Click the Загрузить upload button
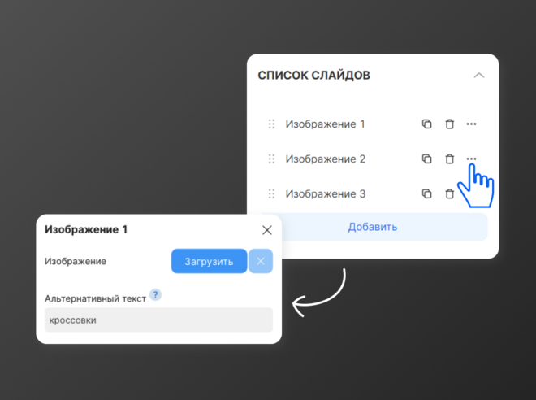536x400 pixels. coord(209,261)
